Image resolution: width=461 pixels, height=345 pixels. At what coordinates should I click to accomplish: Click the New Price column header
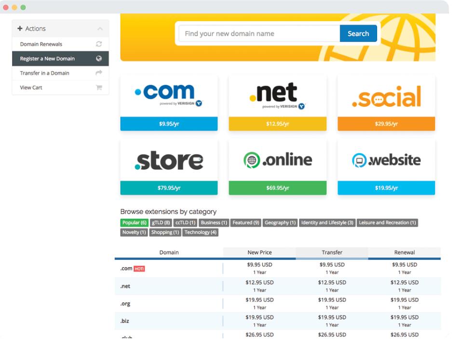pyautogui.click(x=259, y=252)
